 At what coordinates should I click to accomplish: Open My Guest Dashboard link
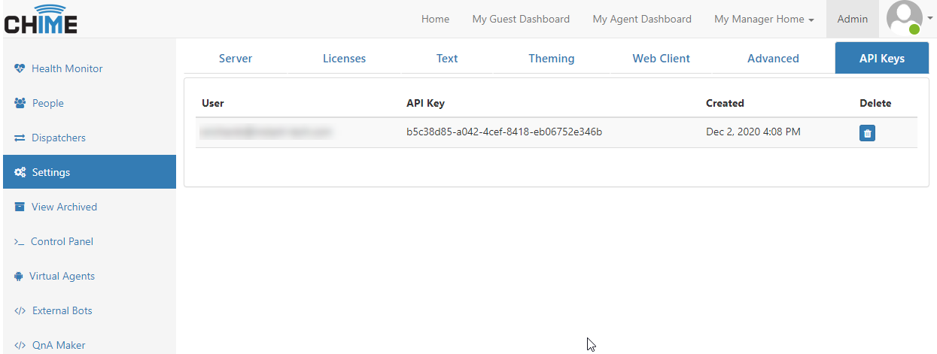(521, 20)
